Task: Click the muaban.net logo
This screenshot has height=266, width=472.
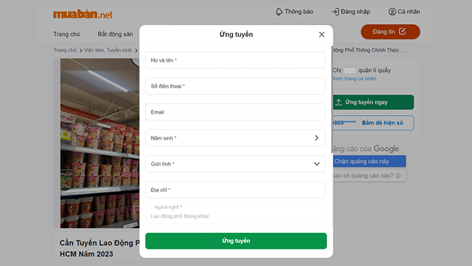Action: tap(83, 14)
